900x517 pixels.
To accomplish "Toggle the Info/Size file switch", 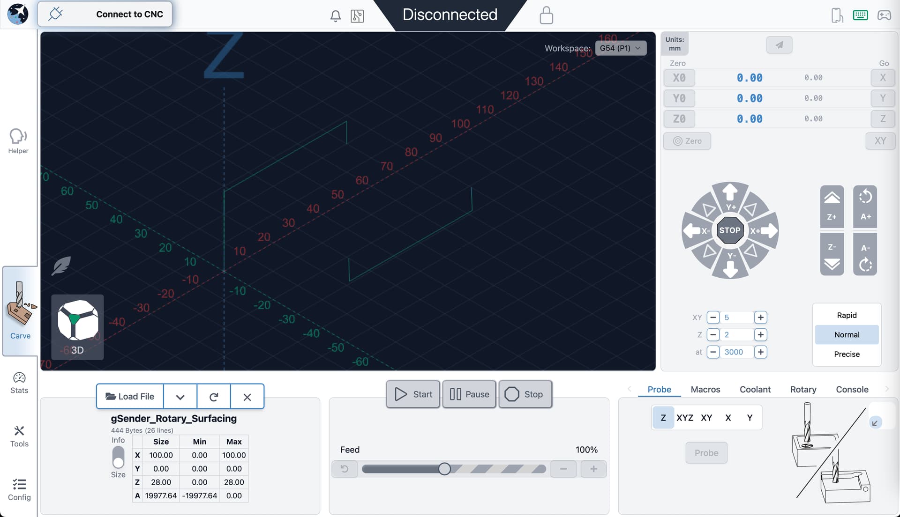I will (118, 457).
